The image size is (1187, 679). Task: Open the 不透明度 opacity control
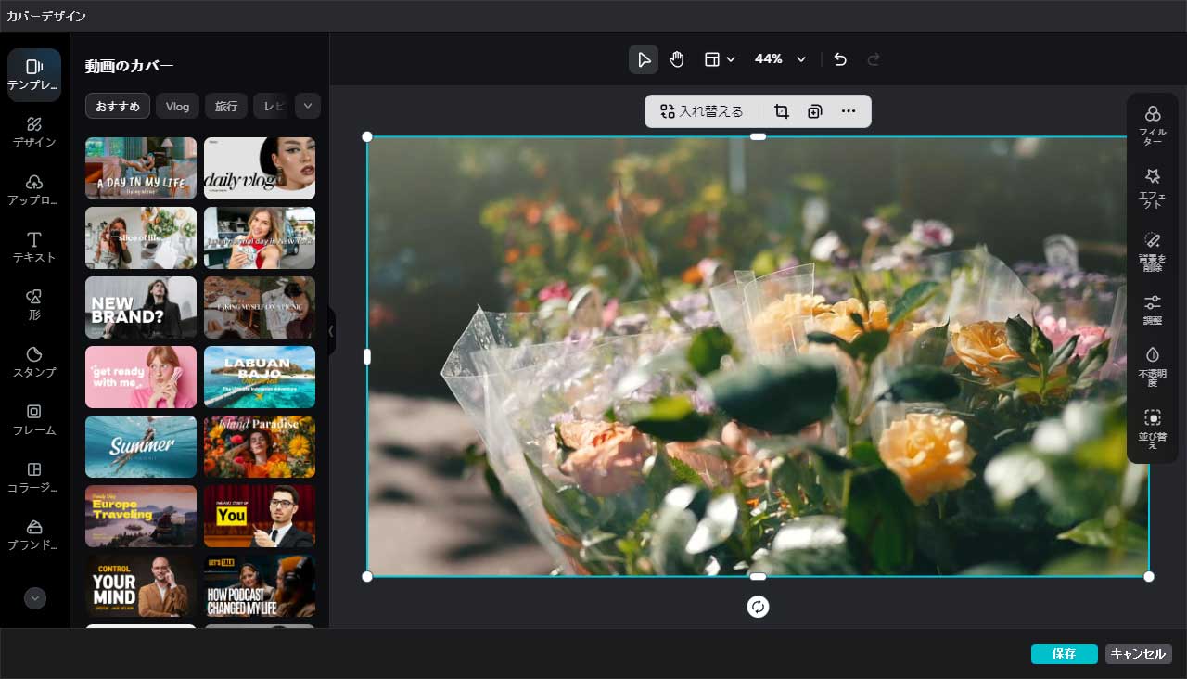1153,367
